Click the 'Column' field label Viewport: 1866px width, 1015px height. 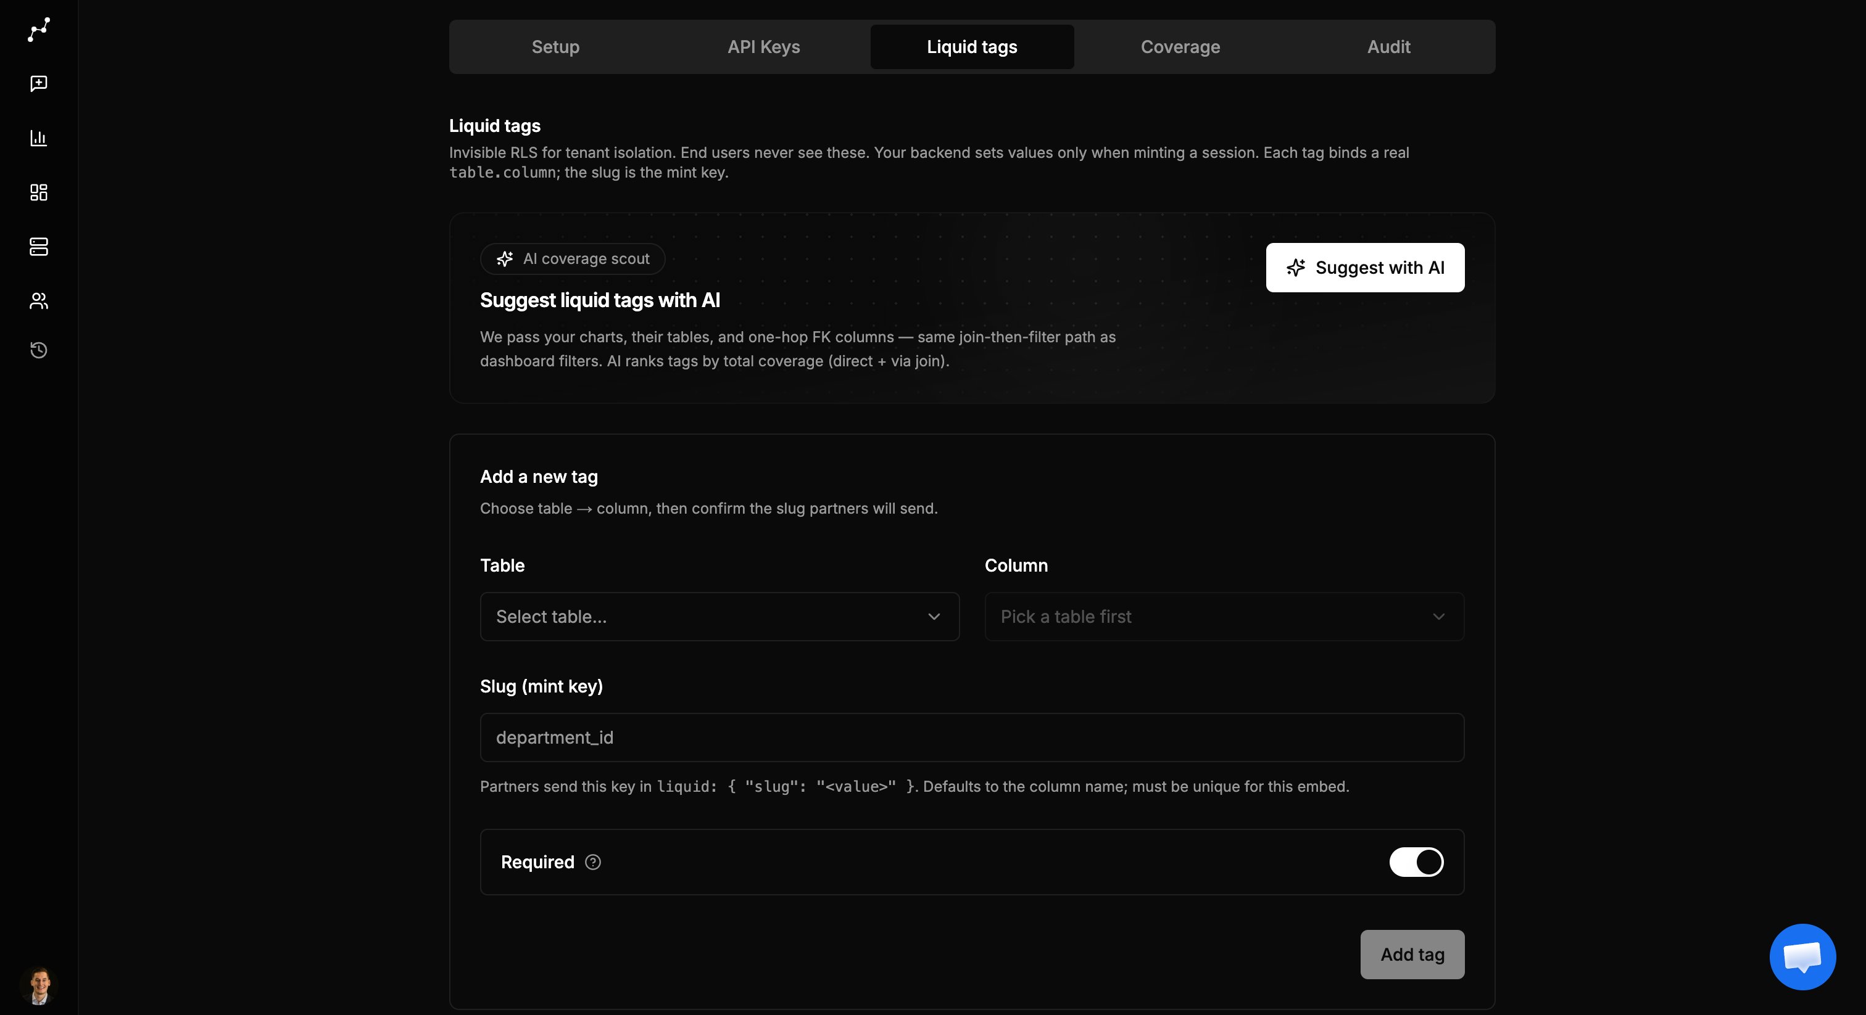tap(1016, 565)
